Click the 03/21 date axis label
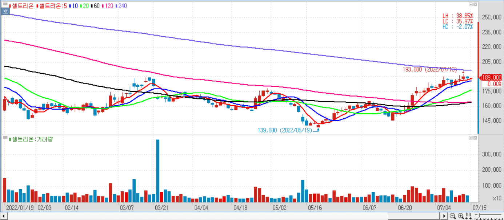 tap(161, 208)
